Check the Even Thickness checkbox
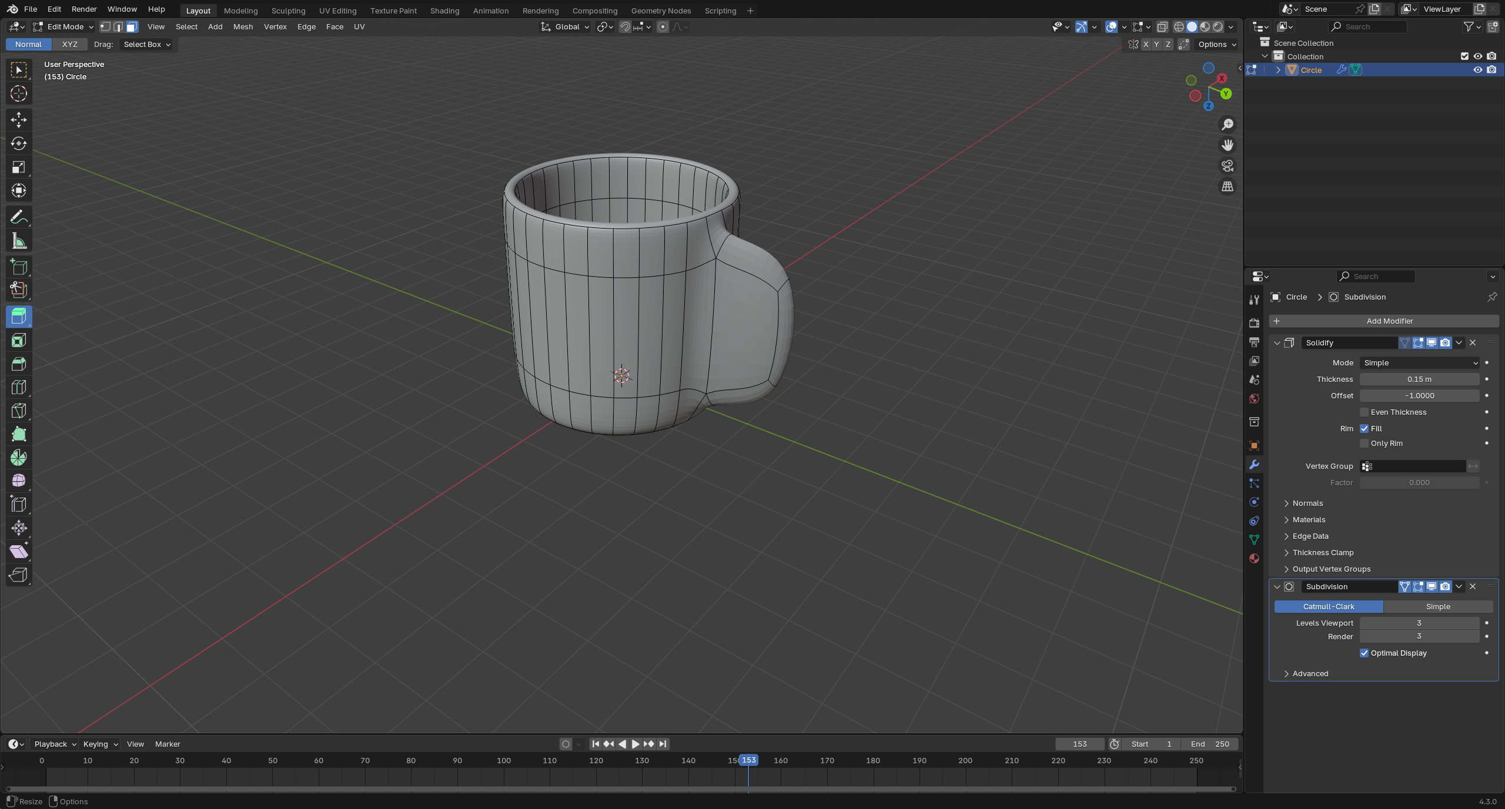Viewport: 1505px width, 809px height. pyautogui.click(x=1364, y=412)
